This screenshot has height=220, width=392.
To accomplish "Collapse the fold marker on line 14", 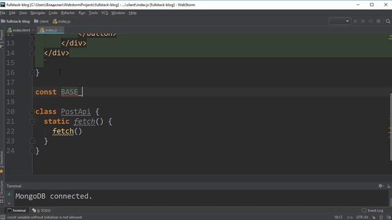I will pos(32,53).
